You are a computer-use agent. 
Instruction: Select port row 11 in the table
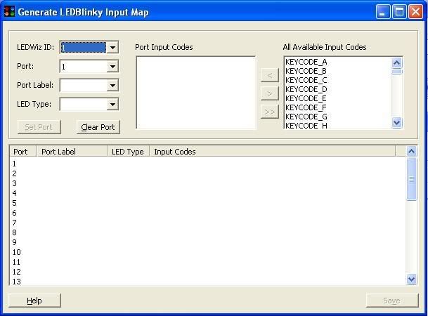click(x=207, y=262)
